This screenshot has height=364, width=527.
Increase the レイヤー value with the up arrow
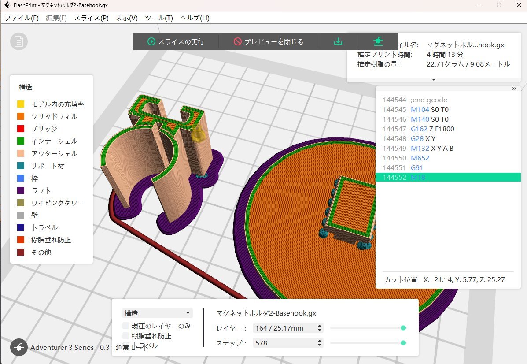click(320, 325)
